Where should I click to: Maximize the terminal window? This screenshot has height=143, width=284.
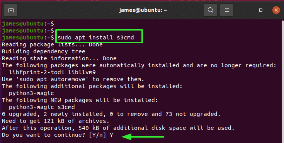[x=261, y=10]
